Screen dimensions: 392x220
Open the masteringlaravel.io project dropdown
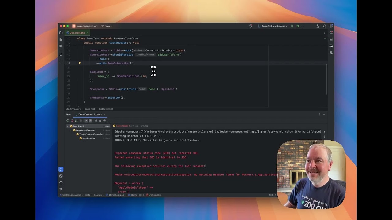click(x=85, y=26)
